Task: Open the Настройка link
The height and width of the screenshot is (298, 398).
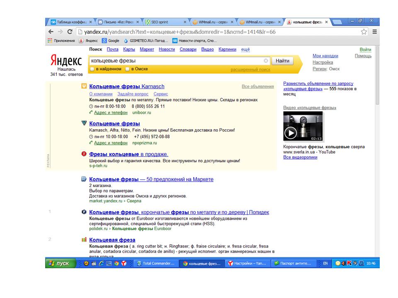Action: pos(323,62)
